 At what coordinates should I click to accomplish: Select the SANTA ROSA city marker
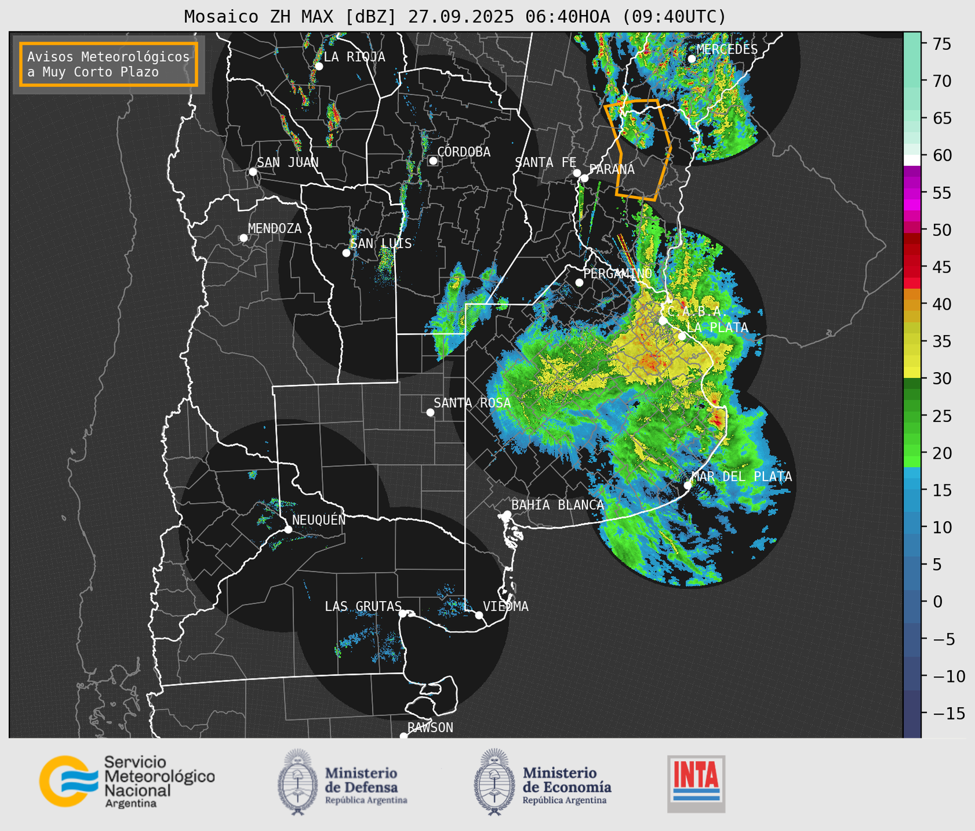click(430, 412)
